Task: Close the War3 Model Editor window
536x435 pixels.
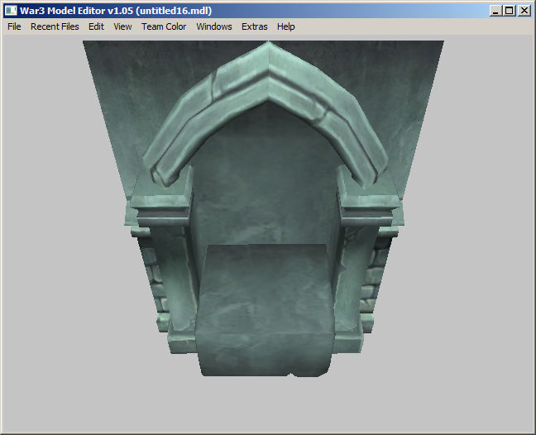Action: (524, 11)
